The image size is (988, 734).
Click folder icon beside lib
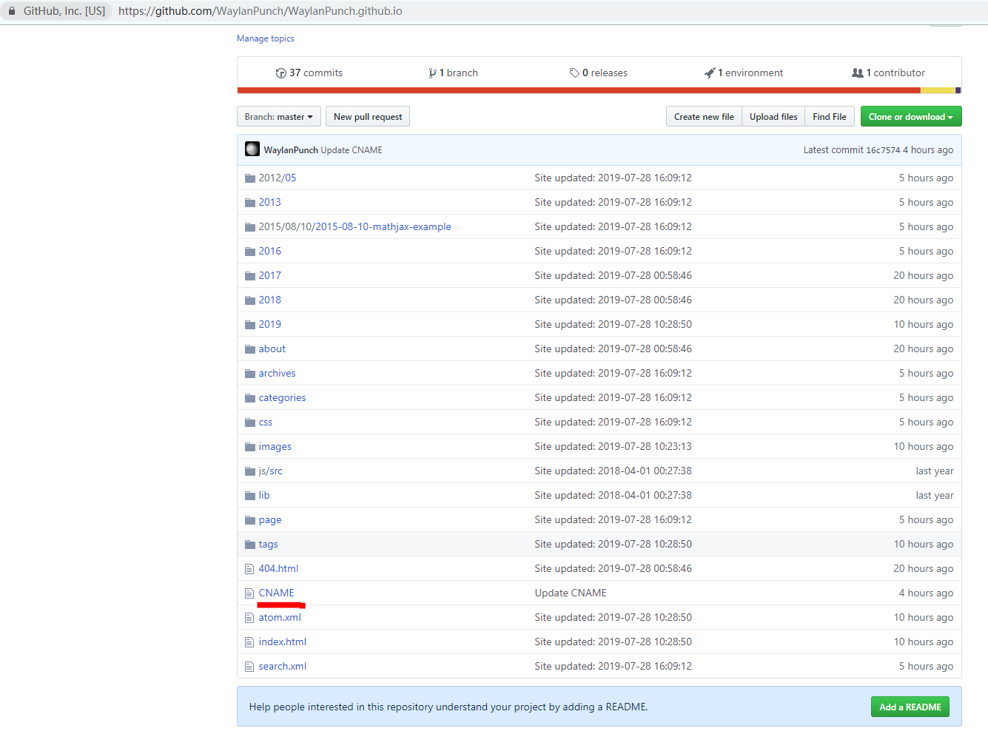coord(250,496)
